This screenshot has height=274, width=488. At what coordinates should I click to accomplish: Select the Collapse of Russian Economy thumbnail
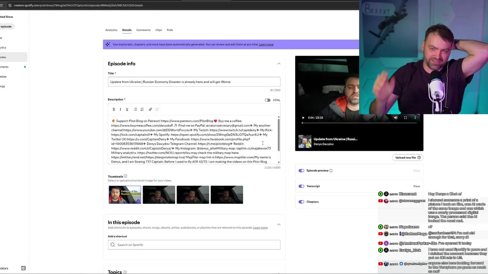coord(125,195)
